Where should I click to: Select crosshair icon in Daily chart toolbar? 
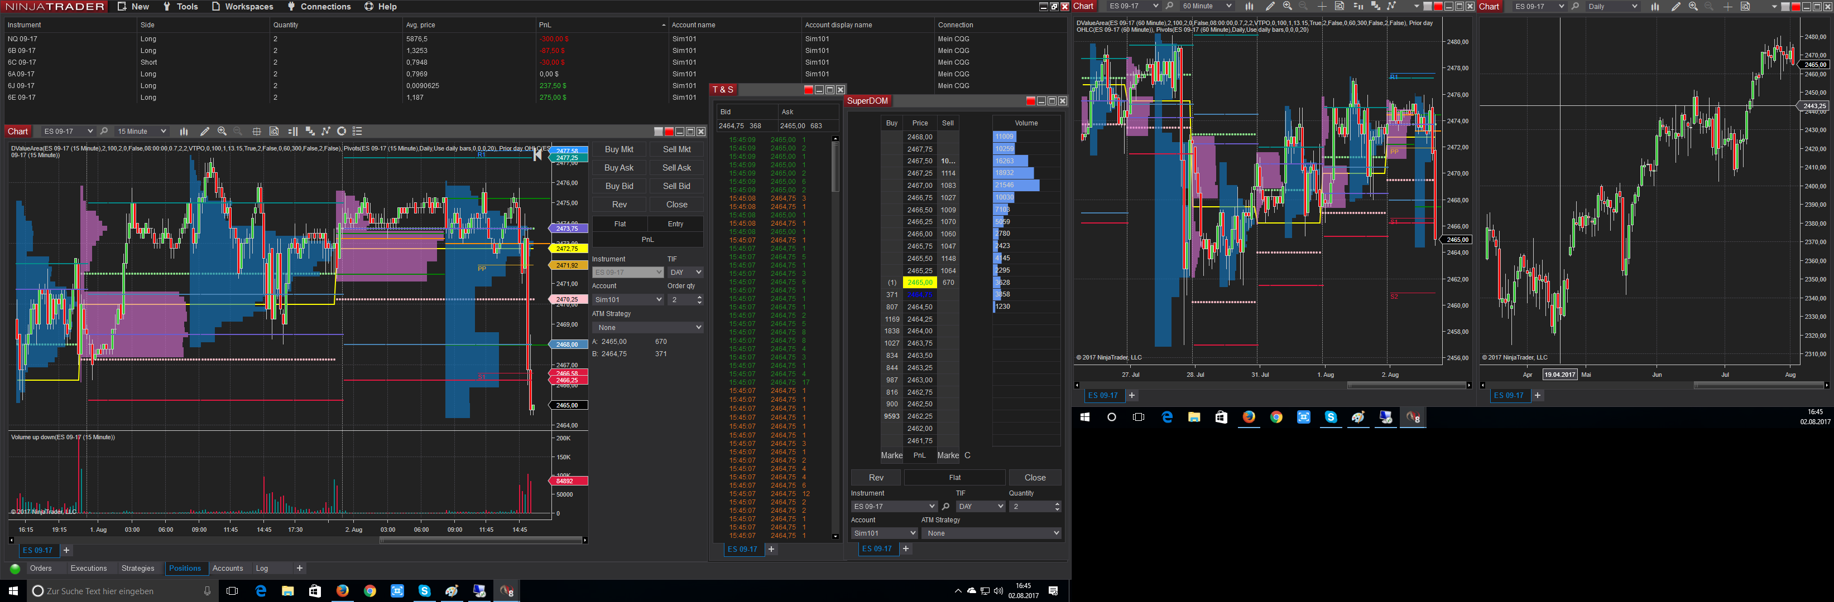[1728, 6]
